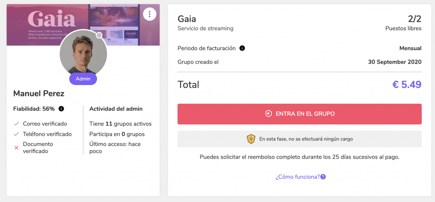
Task: Click the checkmark next to Correo verificado
Action: point(17,124)
